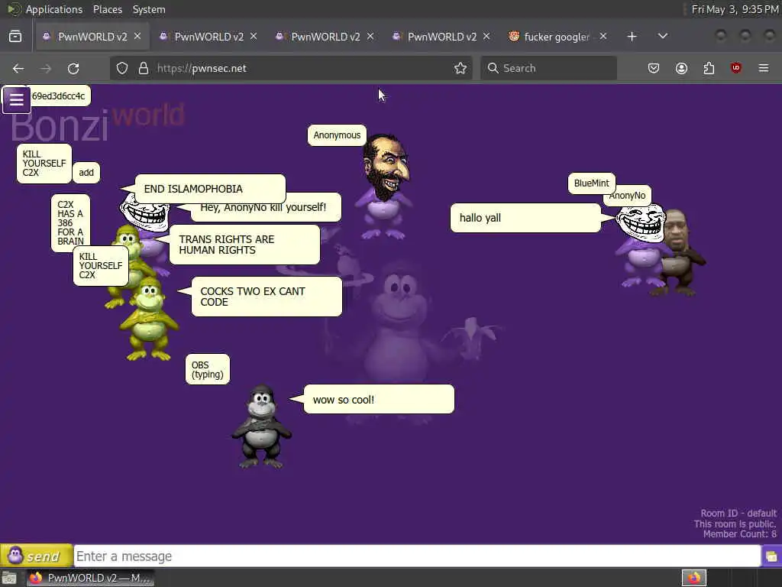Screen dimensions: 782x587
Task: Click the 'Member Count: 8' text
Action: (739, 534)
